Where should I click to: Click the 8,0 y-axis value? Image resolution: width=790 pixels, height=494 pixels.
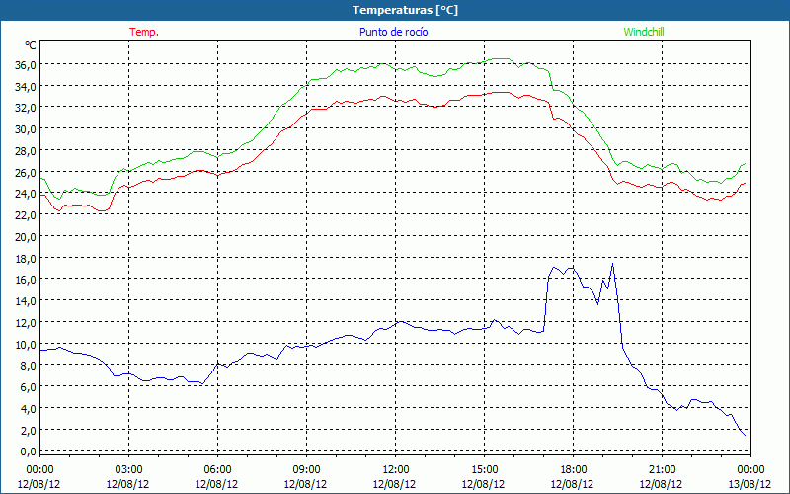coord(28,366)
